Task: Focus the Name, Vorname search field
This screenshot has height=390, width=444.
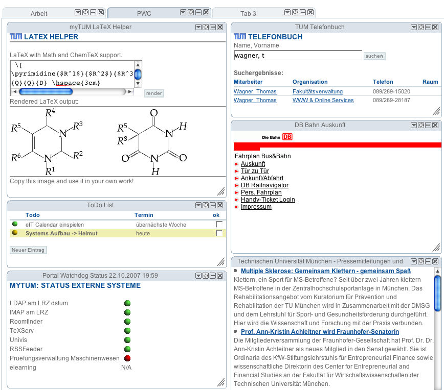Action: 298,56
